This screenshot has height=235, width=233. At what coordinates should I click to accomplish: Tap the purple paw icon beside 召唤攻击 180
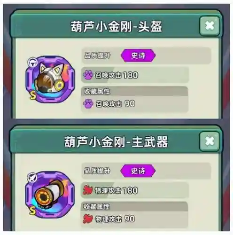tap(88, 75)
